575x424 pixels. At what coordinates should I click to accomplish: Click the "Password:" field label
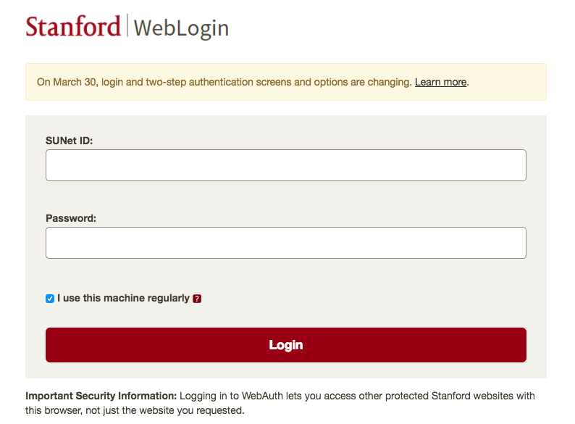[71, 218]
